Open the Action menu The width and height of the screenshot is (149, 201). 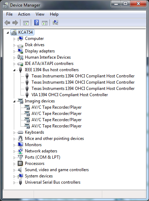(24, 14)
